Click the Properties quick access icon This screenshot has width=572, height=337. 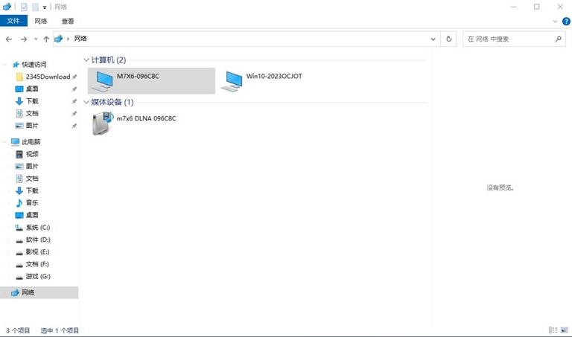click(x=24, y=7)
